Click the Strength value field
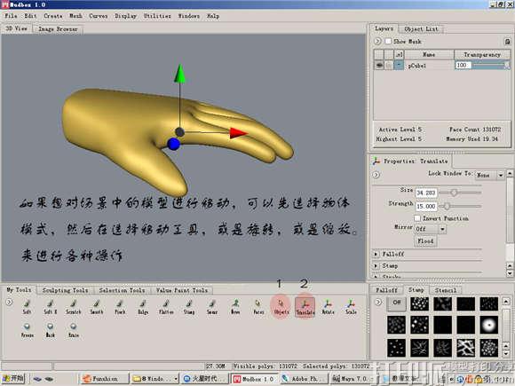Screen dimensions: 515x386 tap(426, 206)
